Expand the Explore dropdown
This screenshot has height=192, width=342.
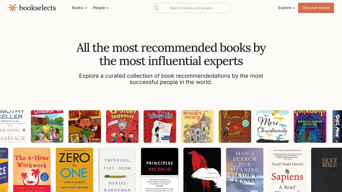tap(287, 8)
